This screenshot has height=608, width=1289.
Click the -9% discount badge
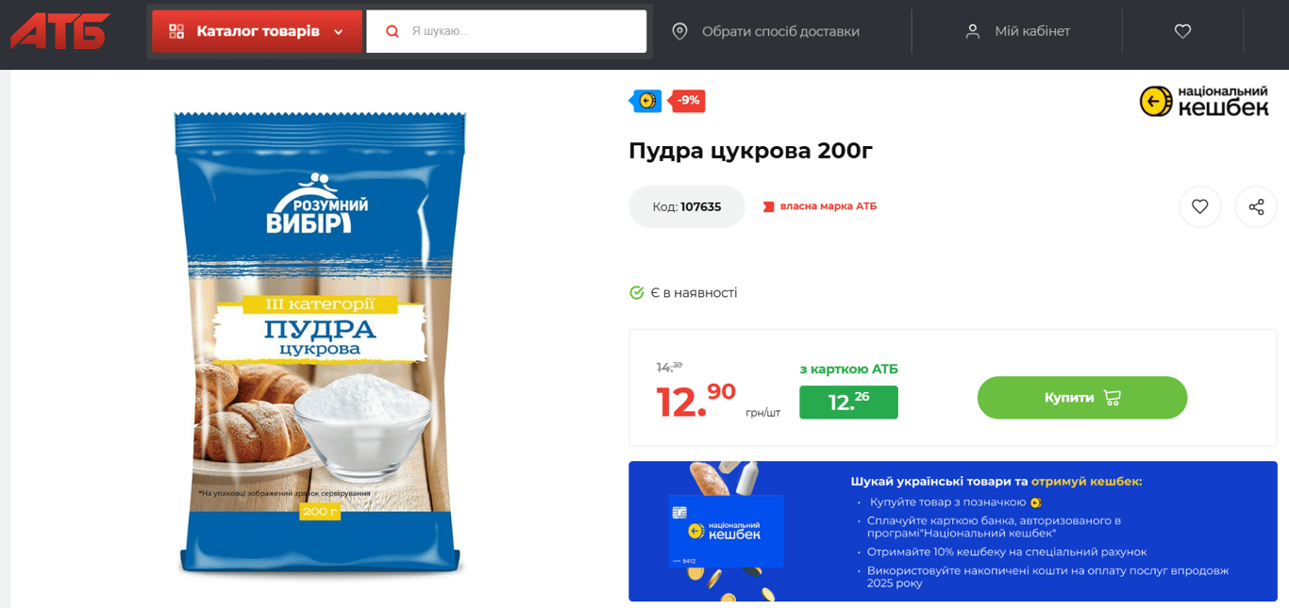(x=688, y=101)
